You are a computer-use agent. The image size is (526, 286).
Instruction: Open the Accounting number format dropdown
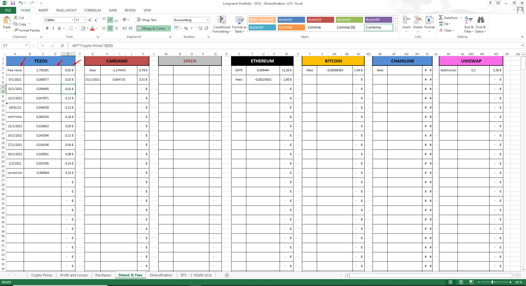[207, 20]
